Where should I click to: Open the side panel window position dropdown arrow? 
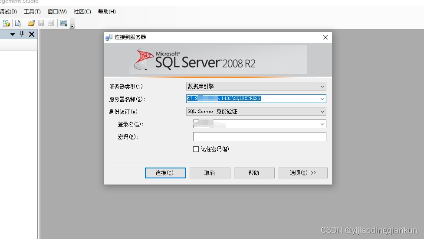pos(13,34)
